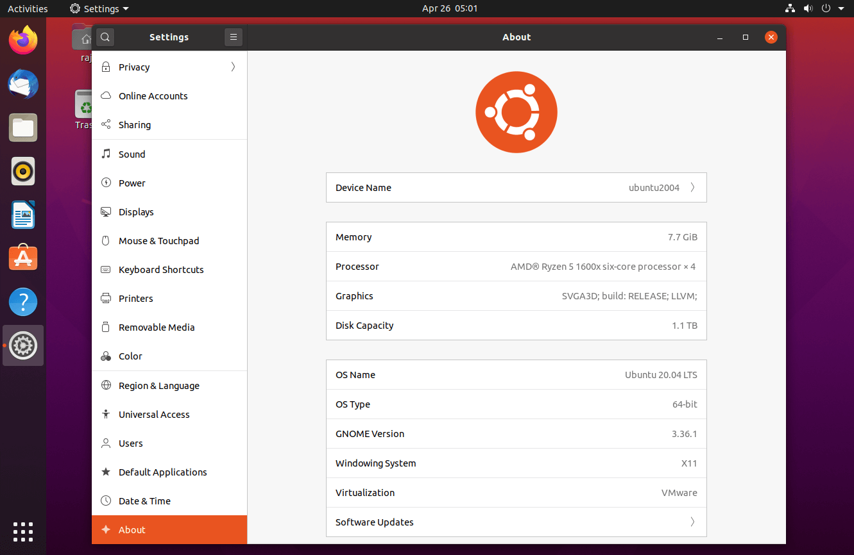This screenshot has width=854, height=555.
Task: Click the Keyboard Shortcuts keyboard icon
Action: click(x=106, y=270)
